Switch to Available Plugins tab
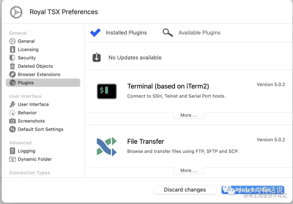293x204 pixels. click(x=192, y=33)
